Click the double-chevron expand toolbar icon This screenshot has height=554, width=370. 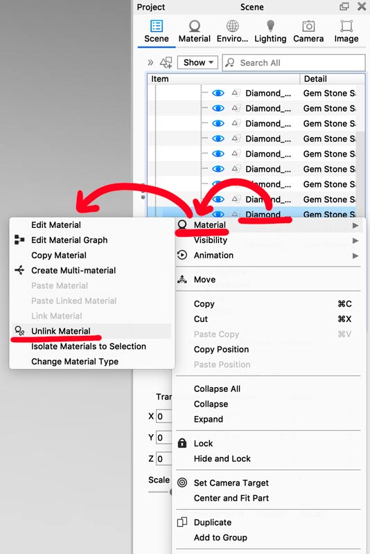tap(150, 62)
